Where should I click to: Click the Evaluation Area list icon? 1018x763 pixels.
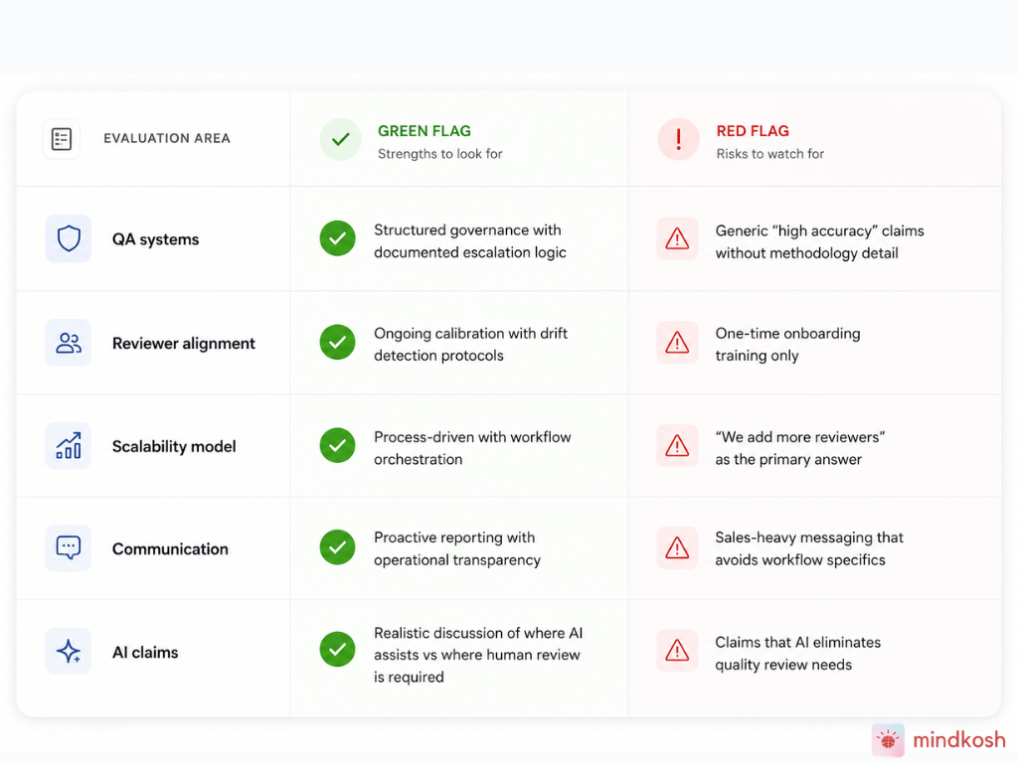(62, 139)
